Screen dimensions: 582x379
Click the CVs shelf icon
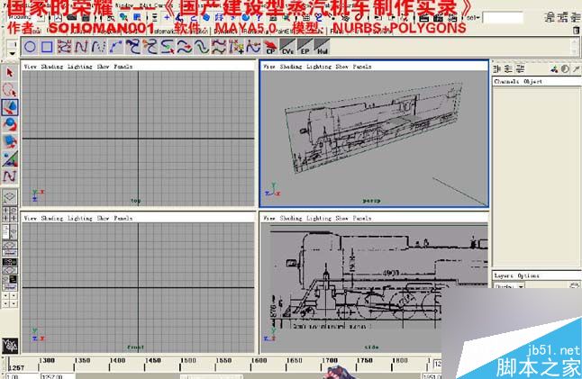(286, 47)
